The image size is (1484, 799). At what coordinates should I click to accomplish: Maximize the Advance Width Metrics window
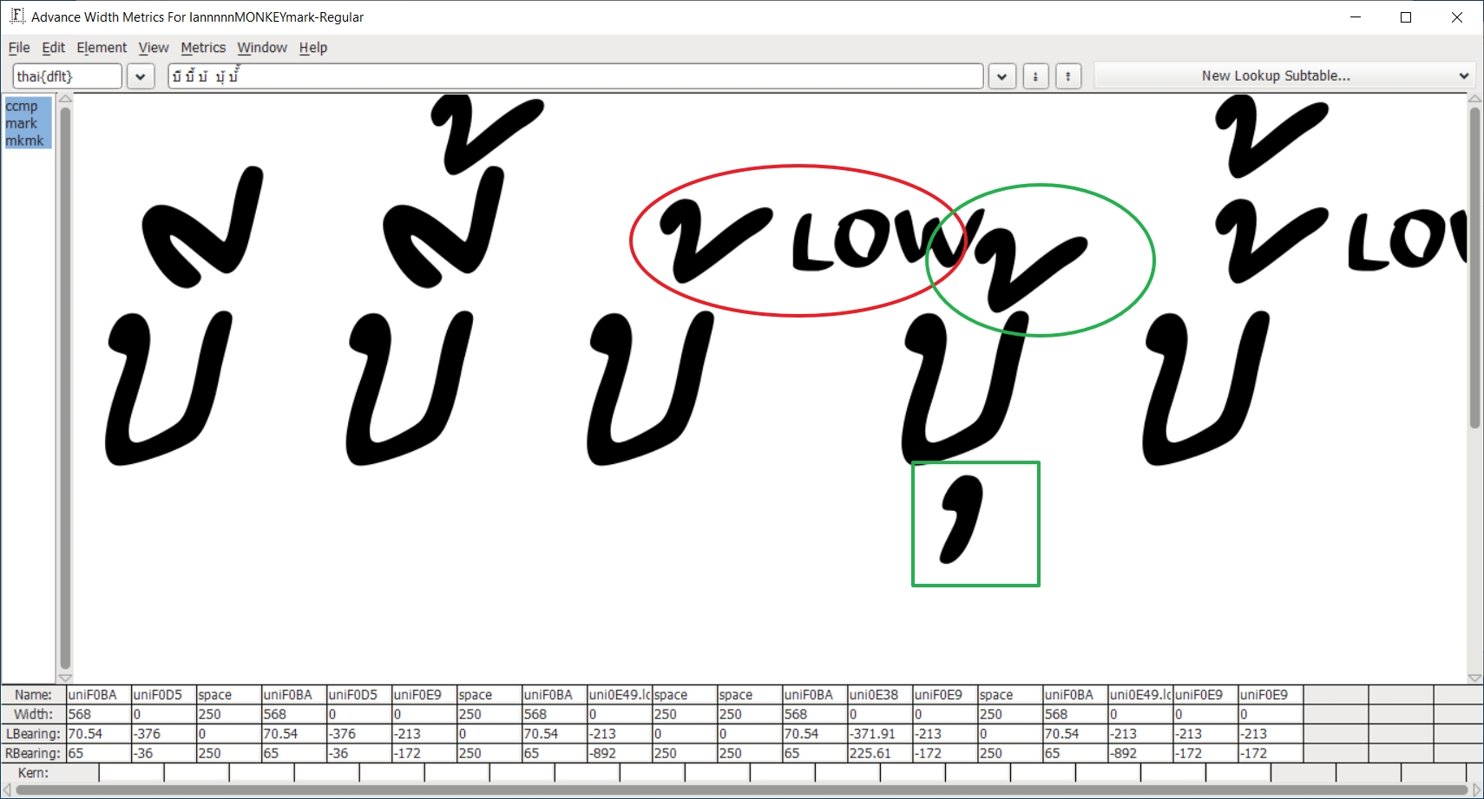(1406, 17)
